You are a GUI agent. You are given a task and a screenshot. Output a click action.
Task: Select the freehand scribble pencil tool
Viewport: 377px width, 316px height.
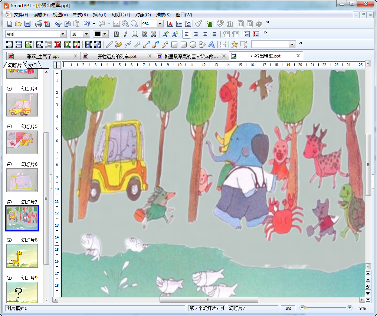coord(118,45)
